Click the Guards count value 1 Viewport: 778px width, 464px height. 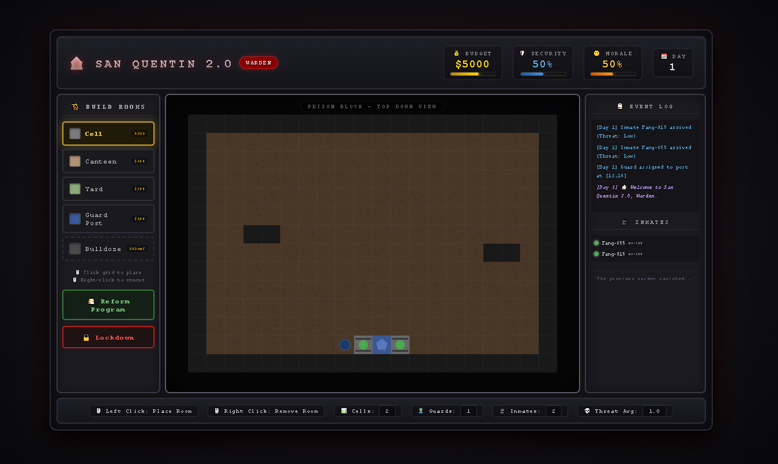(468, 411)
